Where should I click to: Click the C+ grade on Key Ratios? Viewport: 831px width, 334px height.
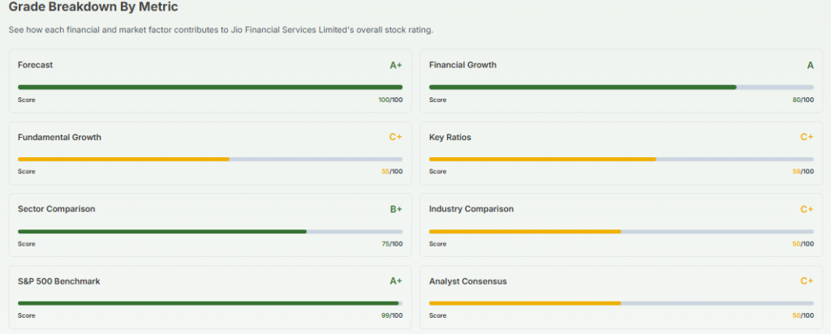pyautogui.click(x=807, y=137)
